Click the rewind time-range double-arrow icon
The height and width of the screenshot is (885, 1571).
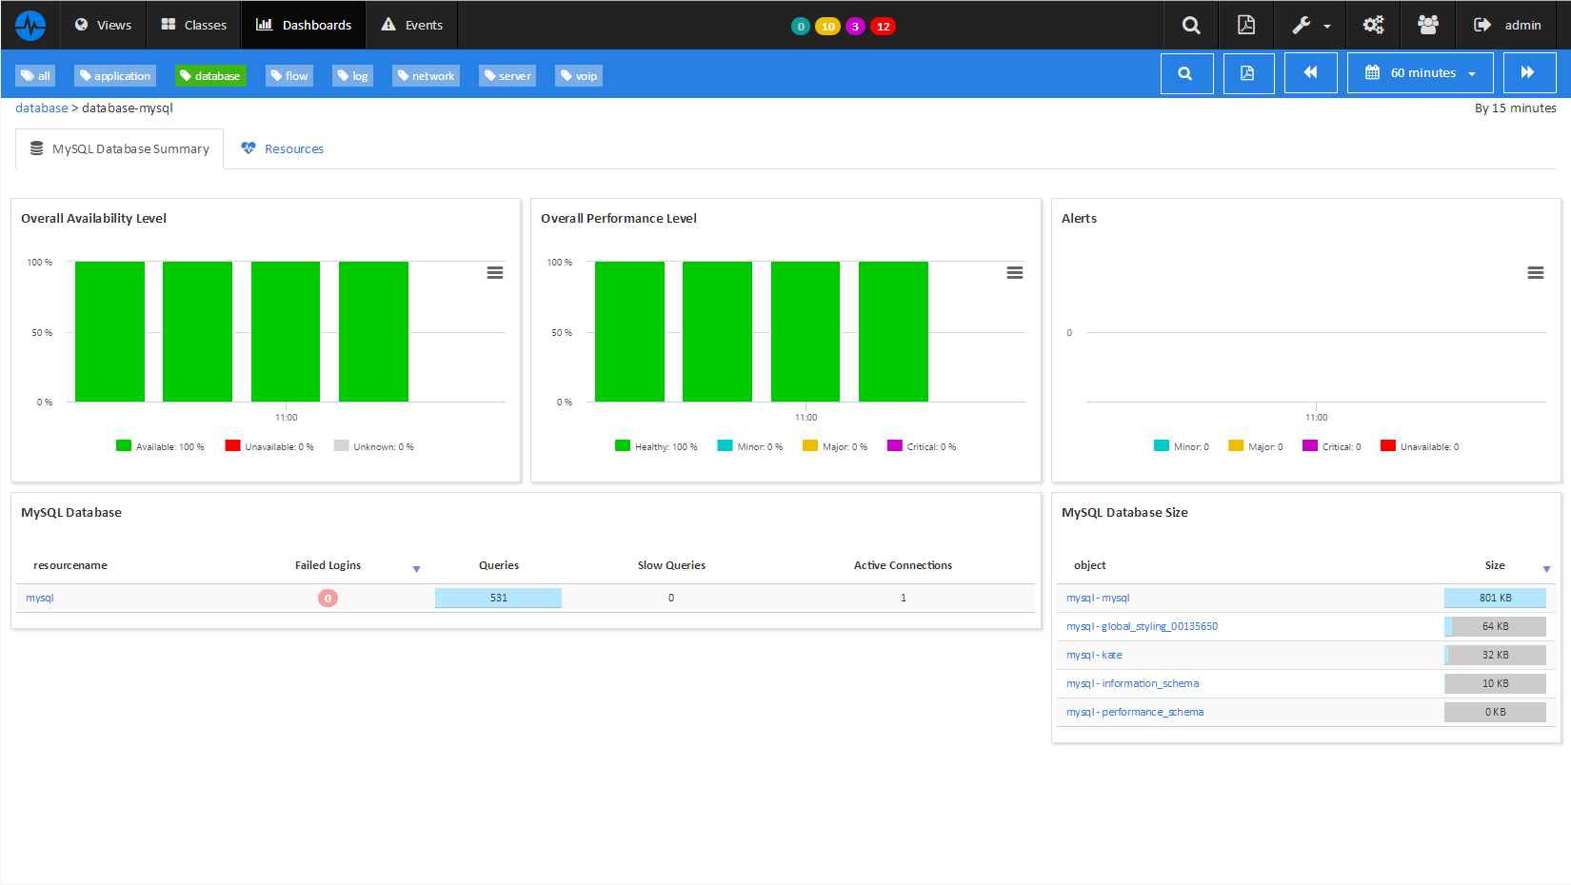click(1311, 71)
